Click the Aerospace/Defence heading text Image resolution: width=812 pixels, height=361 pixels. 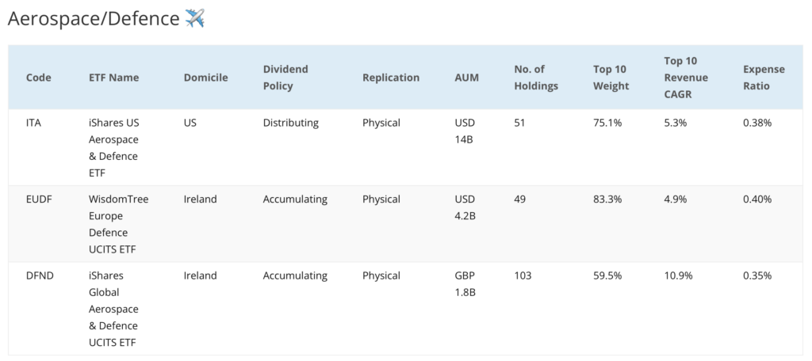click(94, 19)
